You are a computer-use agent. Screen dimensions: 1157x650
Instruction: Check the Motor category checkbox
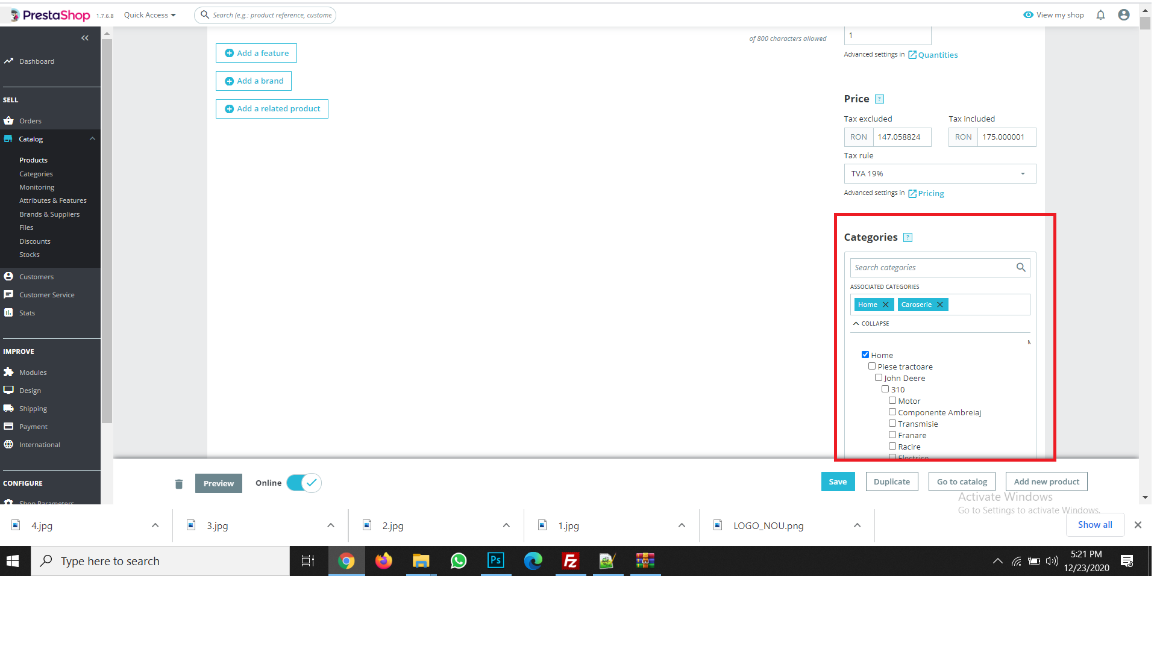[x=892, y=400]
